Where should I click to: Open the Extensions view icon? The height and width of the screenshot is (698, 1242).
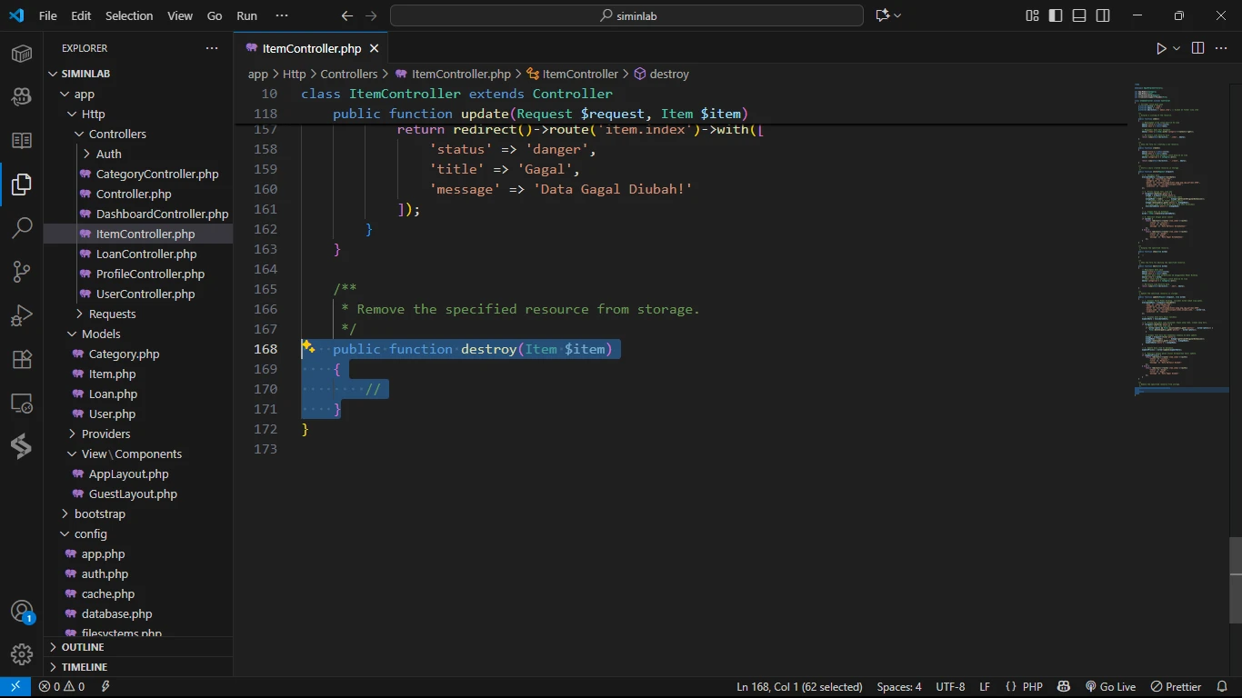pyautogui.click(x=22, y=359)
